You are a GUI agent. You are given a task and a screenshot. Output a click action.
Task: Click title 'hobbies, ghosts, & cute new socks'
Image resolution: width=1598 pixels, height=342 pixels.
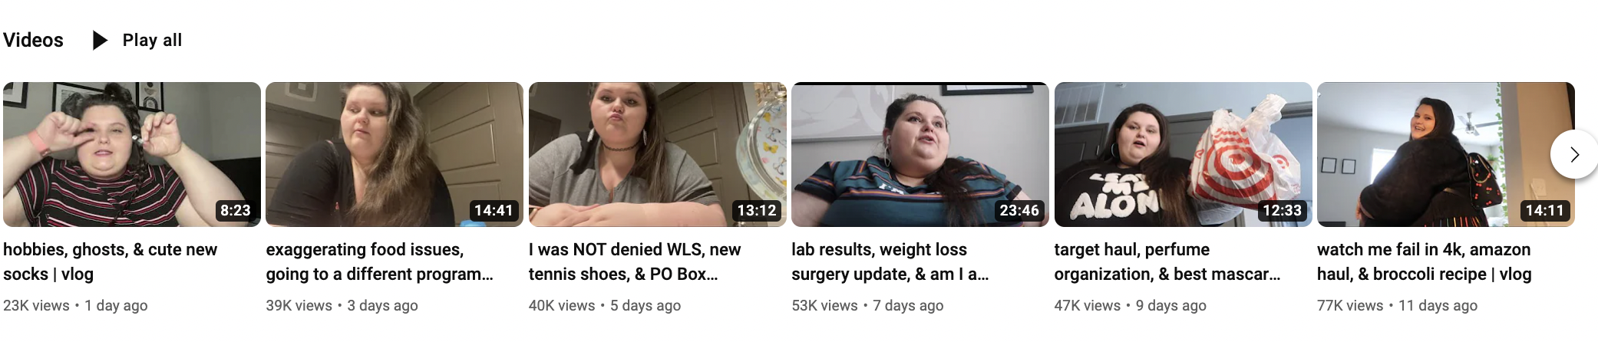click(111, 261)
